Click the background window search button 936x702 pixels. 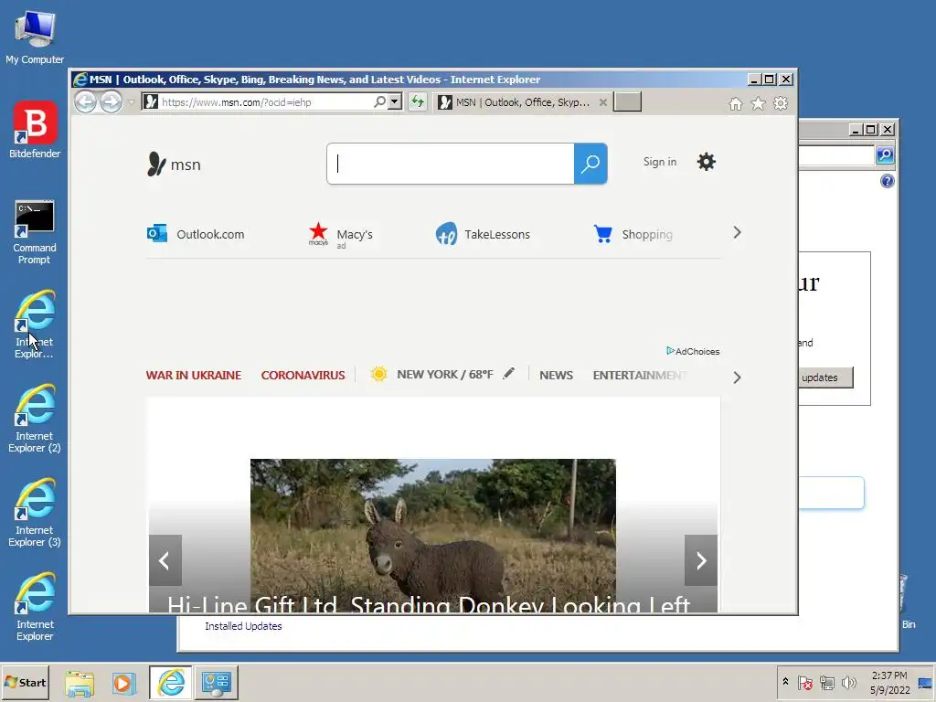coord(885,155)
